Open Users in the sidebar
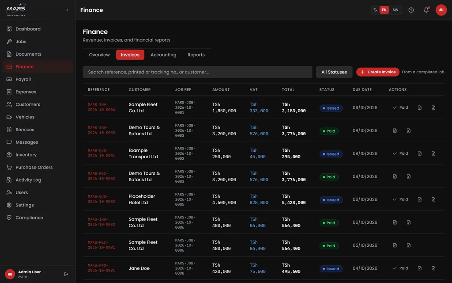This screenshot has height=283, width=452. [x=38, y=192]
